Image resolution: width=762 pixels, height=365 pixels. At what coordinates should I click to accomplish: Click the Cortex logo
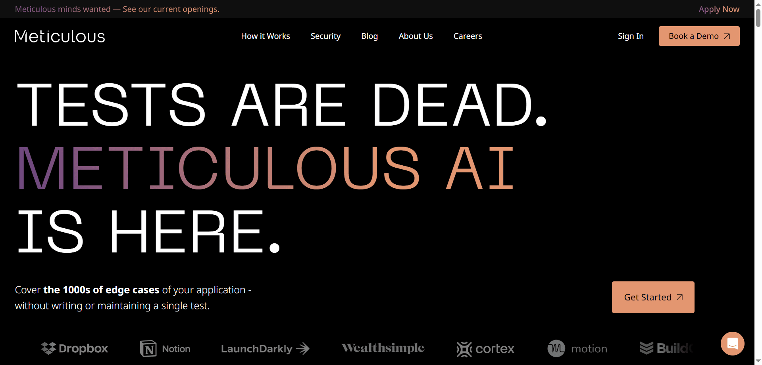coord(485,348)
